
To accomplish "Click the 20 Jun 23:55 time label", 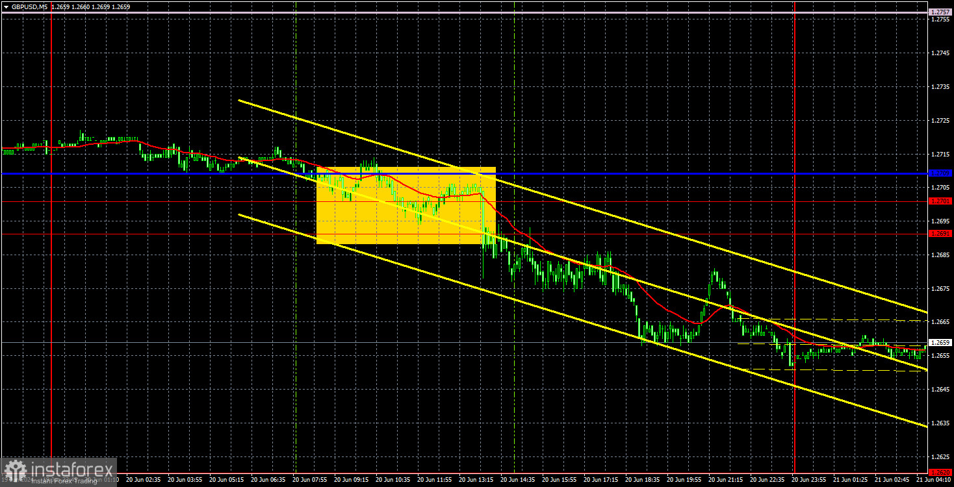I will (808, 481).
